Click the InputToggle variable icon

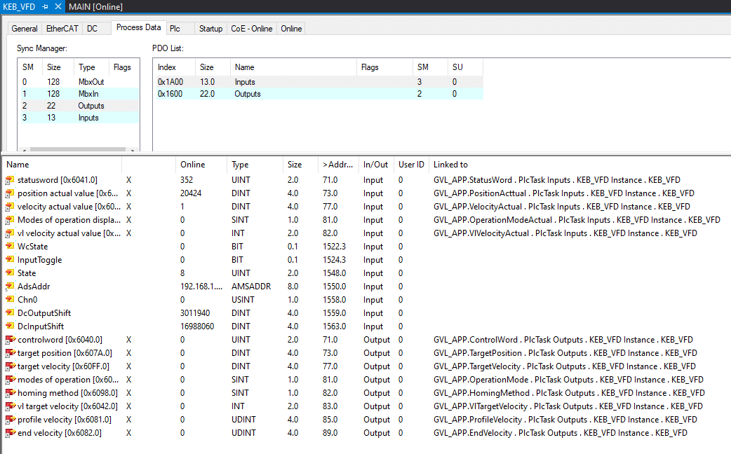[10, 260]
